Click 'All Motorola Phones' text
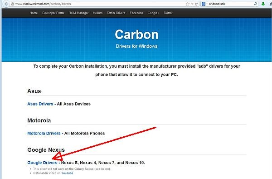Screen dimensions: 272x179 (84, 133)
